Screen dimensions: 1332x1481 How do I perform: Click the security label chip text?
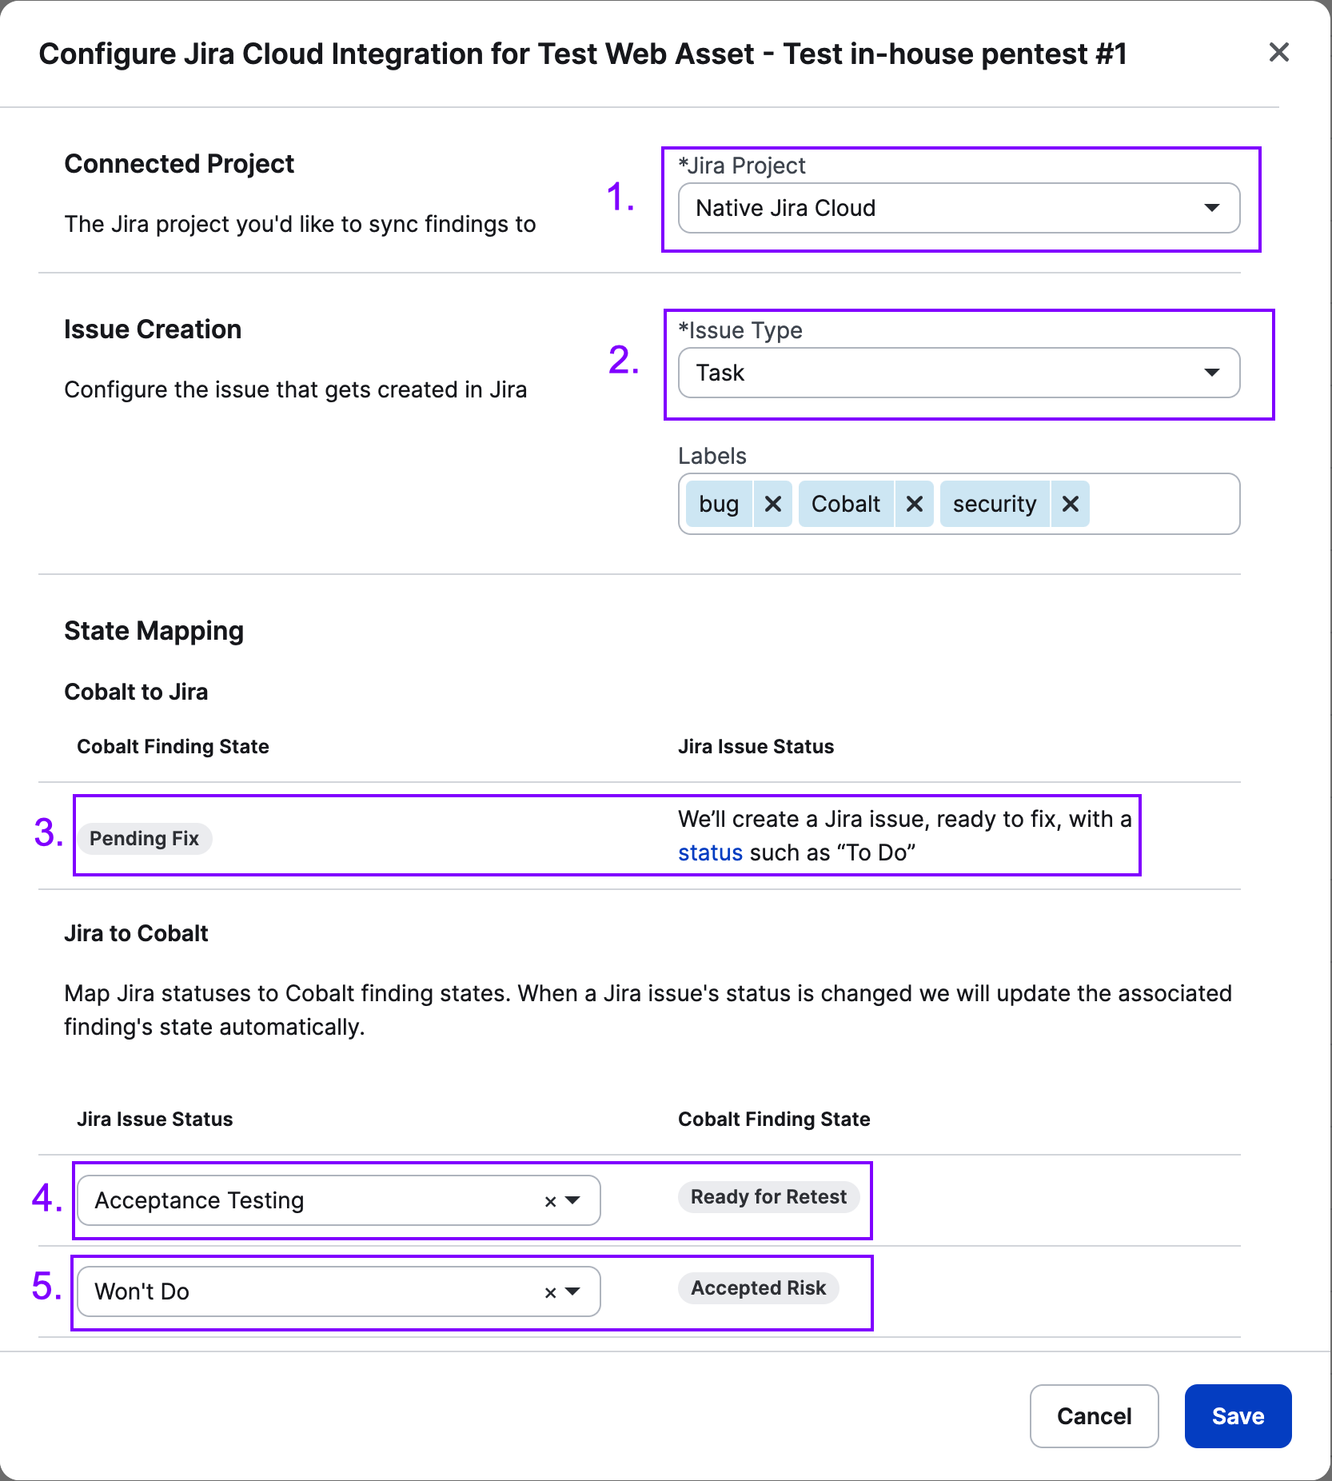coord(995,504)
